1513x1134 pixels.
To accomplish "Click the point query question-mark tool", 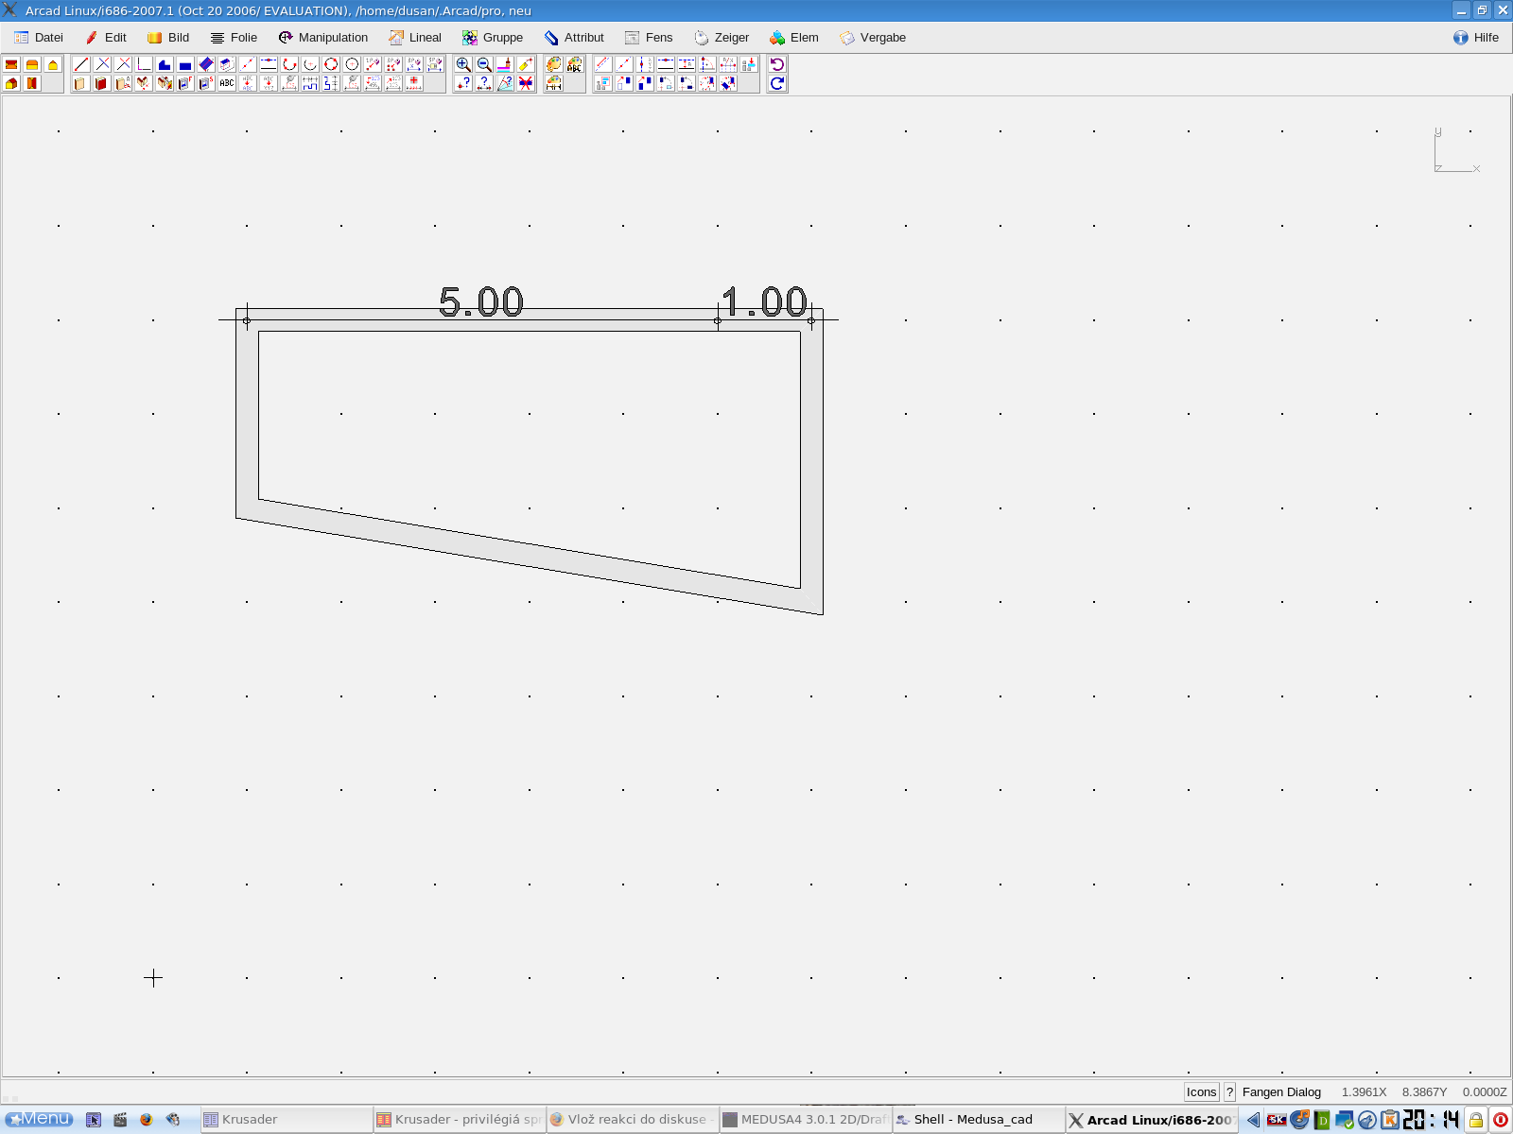I will pyautogui.click(x=463, y=83).
